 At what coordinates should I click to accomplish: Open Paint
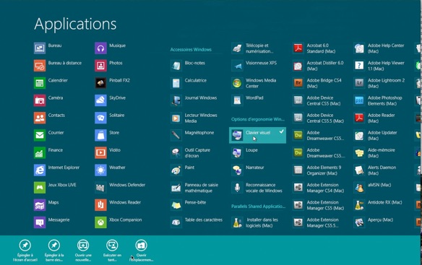point(182,170)
